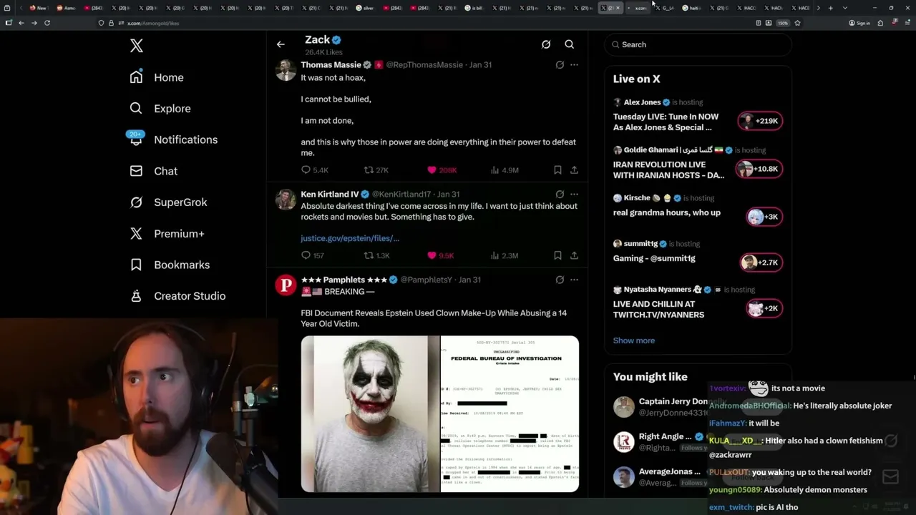Click the Grok icon on Ken Kirtland IV's post

coord(560,195)
